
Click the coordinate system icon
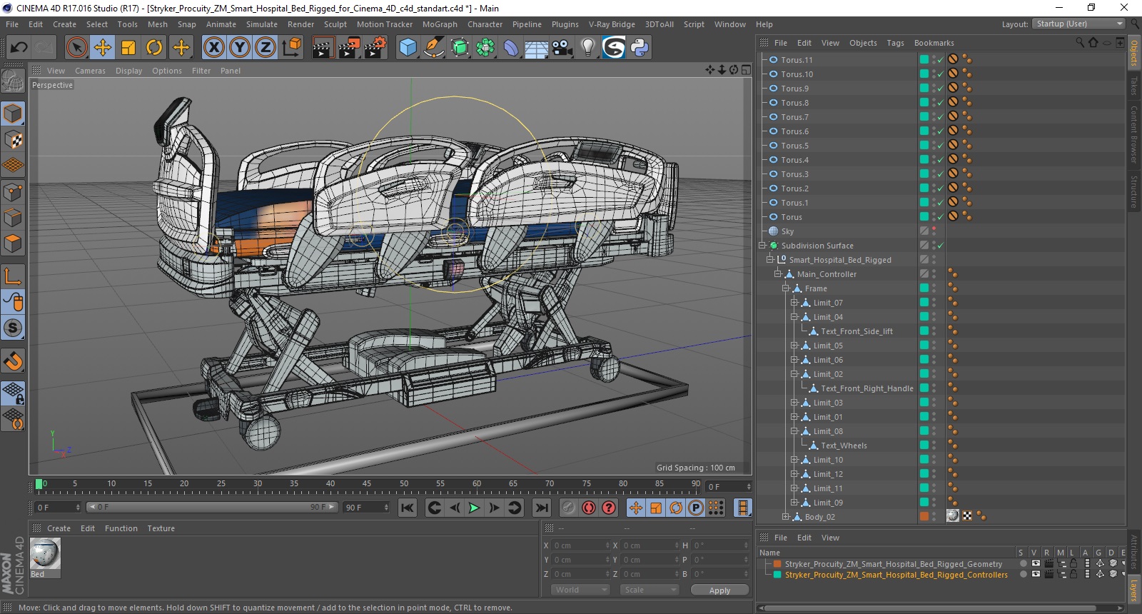point(291,48)
